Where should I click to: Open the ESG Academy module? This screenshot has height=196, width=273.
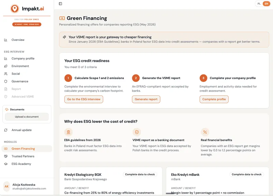(27, 164)
